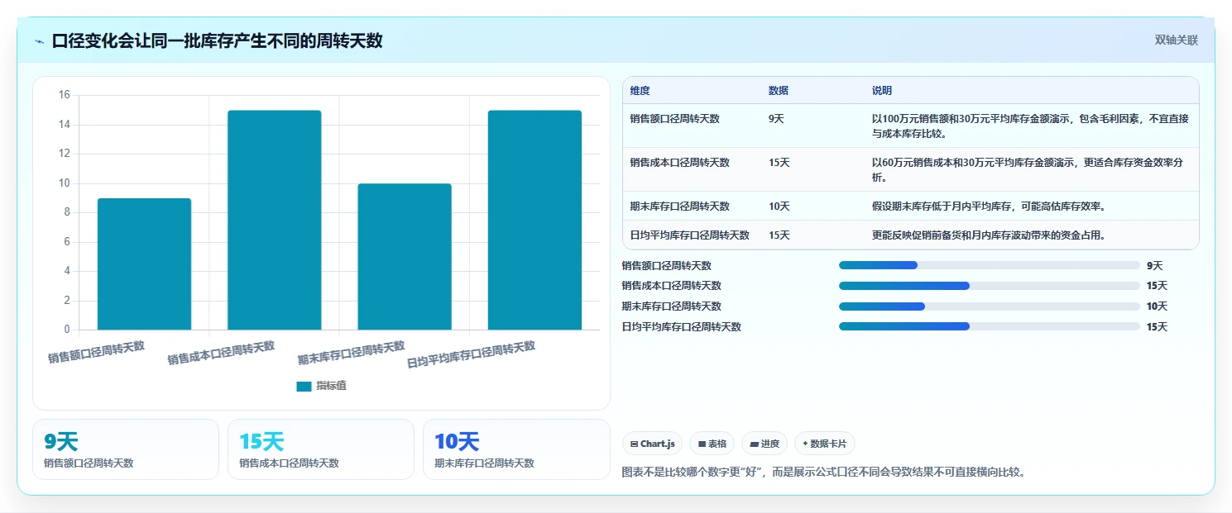
Task: Click table cell 销售额口径周转天数
Action: tap(674, 119)
